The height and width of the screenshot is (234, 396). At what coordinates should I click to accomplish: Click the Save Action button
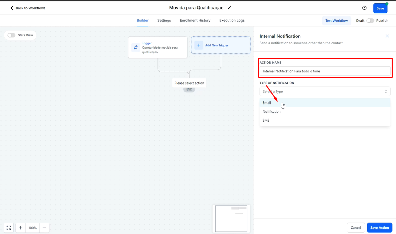[x=379, y=228]
